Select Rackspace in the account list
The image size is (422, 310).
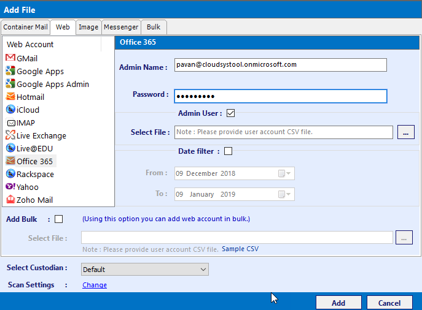pyautogui.click(x=35, y=175)
